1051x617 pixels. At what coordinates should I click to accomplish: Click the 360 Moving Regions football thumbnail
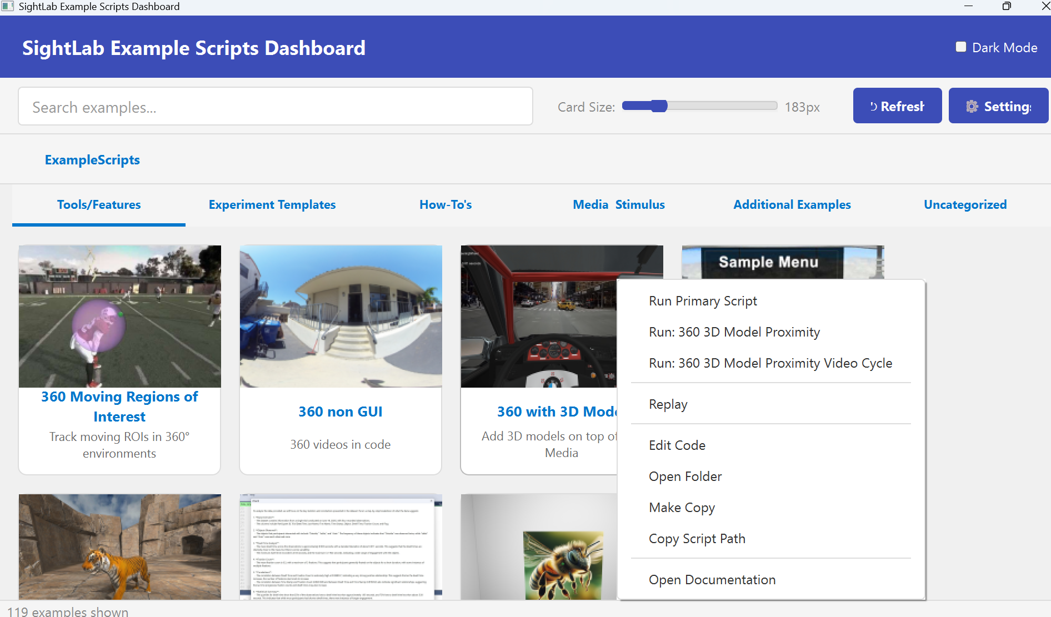click(x=119, y=316)
